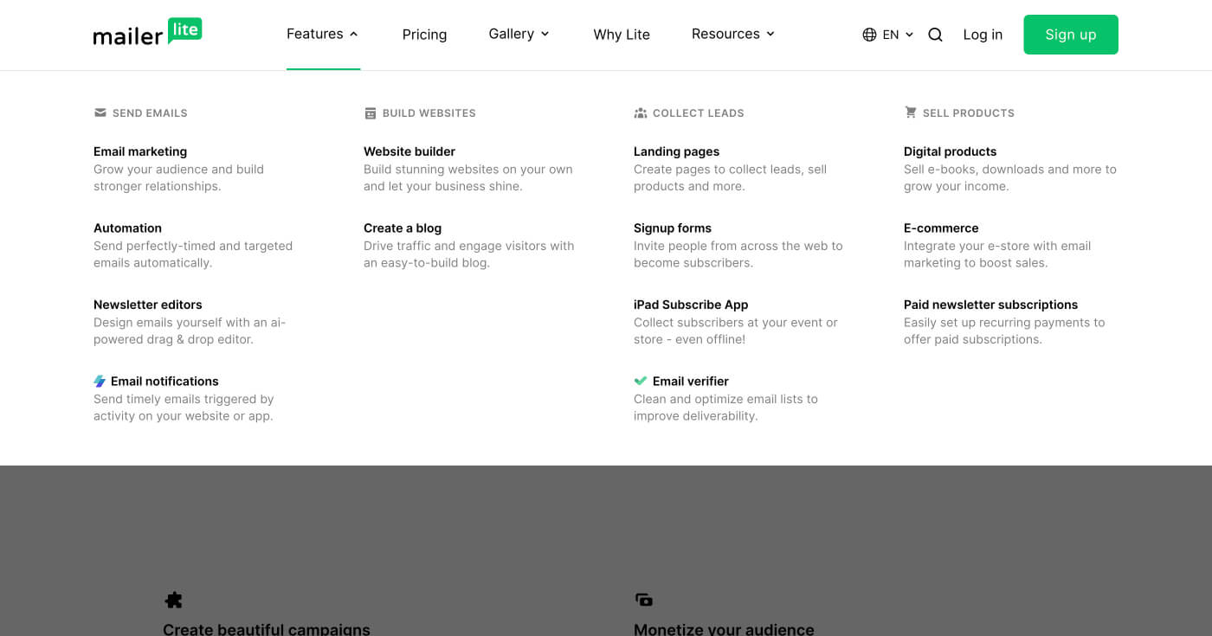
Task: Open the Pricing page
Action: click(424, 35)
